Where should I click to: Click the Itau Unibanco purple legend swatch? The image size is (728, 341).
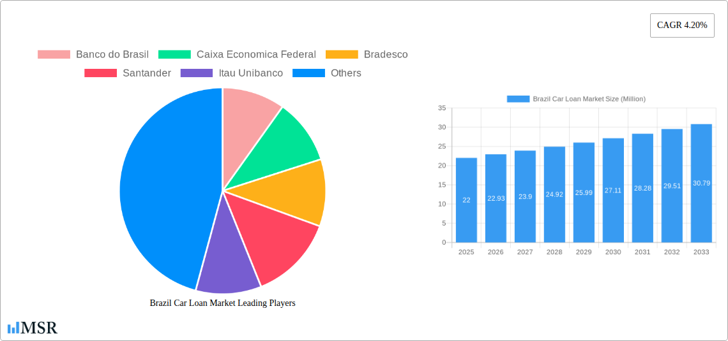[x=197, y=73]
